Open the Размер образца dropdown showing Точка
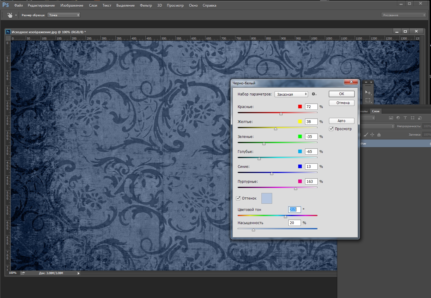The height and width of the screenshot is (298, 431). (64, 15)
